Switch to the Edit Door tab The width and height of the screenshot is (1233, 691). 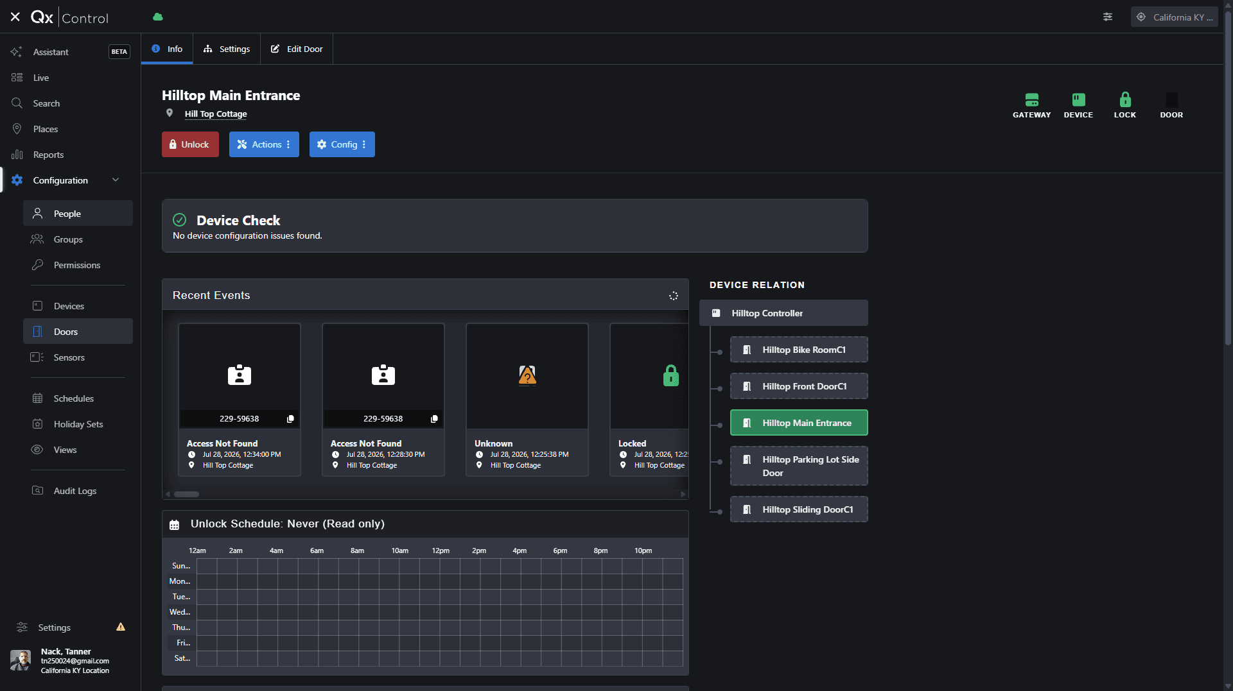[297, 49]
